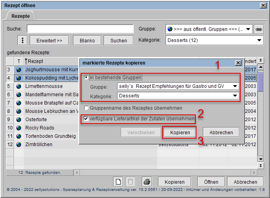Switch to the Rezepte tab
This screenshot has height=198, width=270.
pos(21,16)
